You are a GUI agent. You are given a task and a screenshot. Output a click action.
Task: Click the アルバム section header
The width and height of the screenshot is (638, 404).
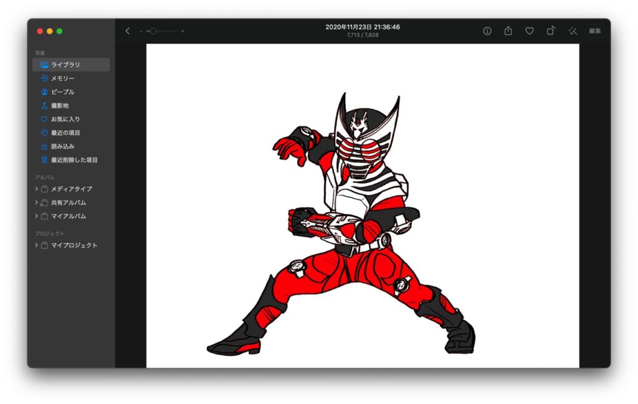click(45, 177)
